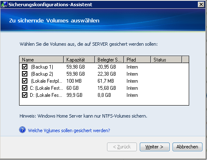Sort by the Status column header

pos(166,60)
